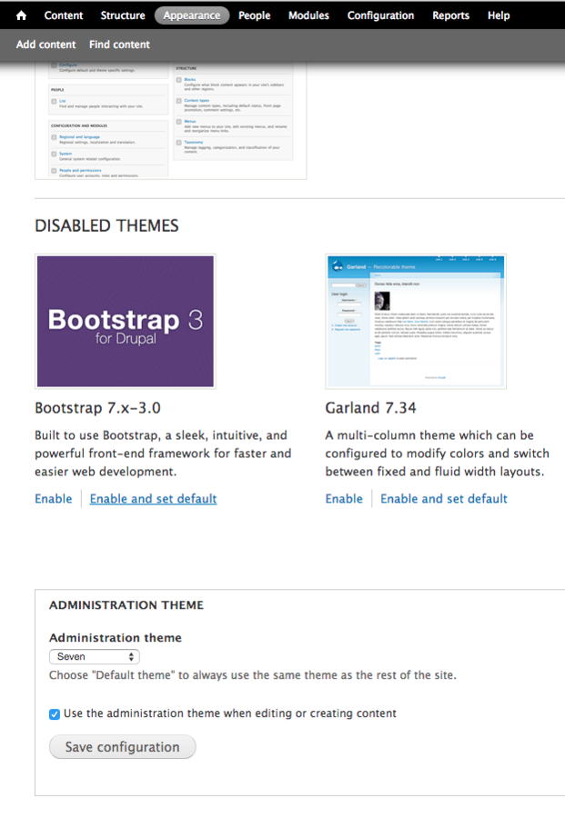Screen dimensions: 565x818
Task: Open the Help admin menu
Action: click(499, 15)
